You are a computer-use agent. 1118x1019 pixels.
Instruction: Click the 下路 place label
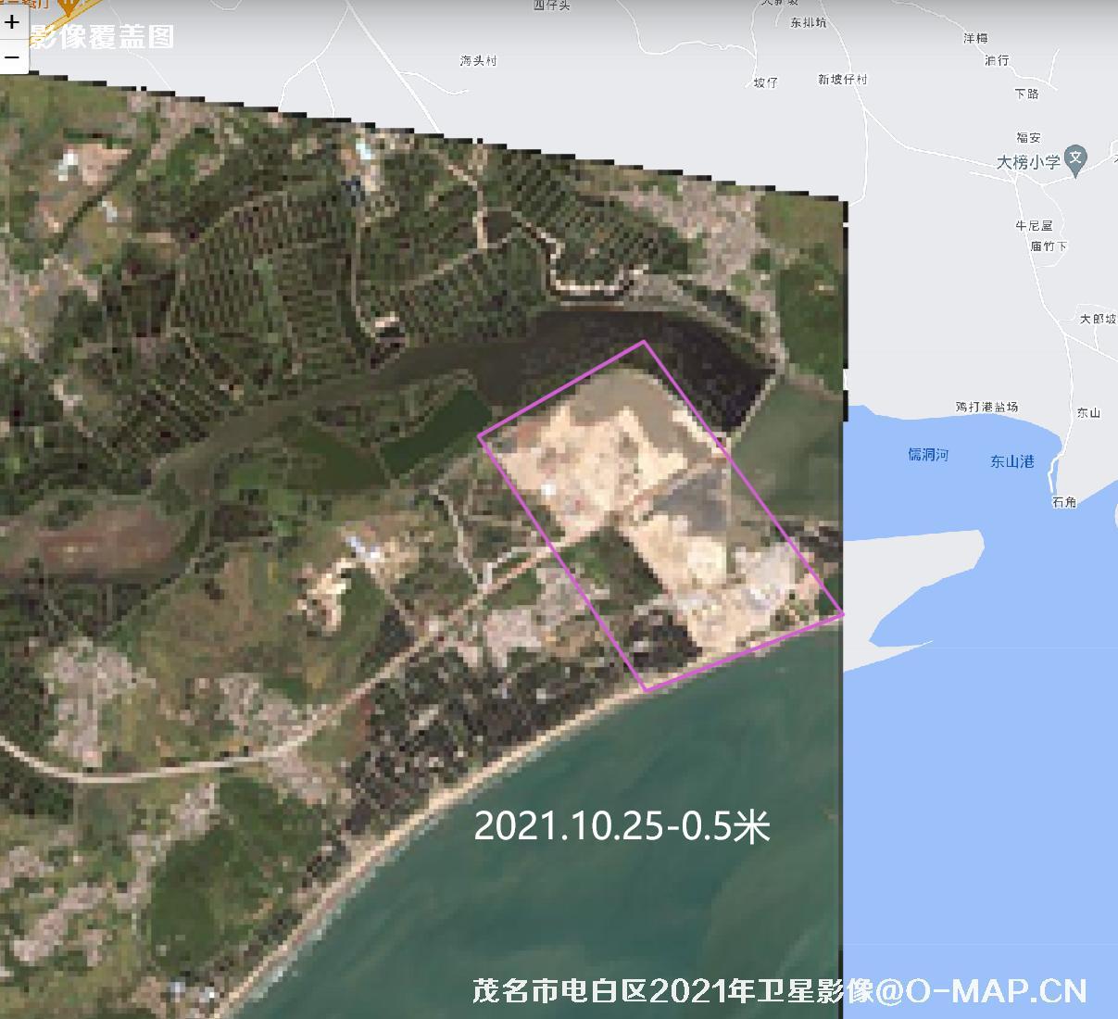click(1026, 94)
